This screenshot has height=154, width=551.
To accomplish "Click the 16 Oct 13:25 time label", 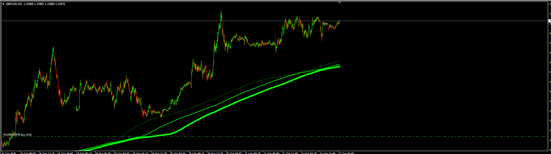I will 47,153.
